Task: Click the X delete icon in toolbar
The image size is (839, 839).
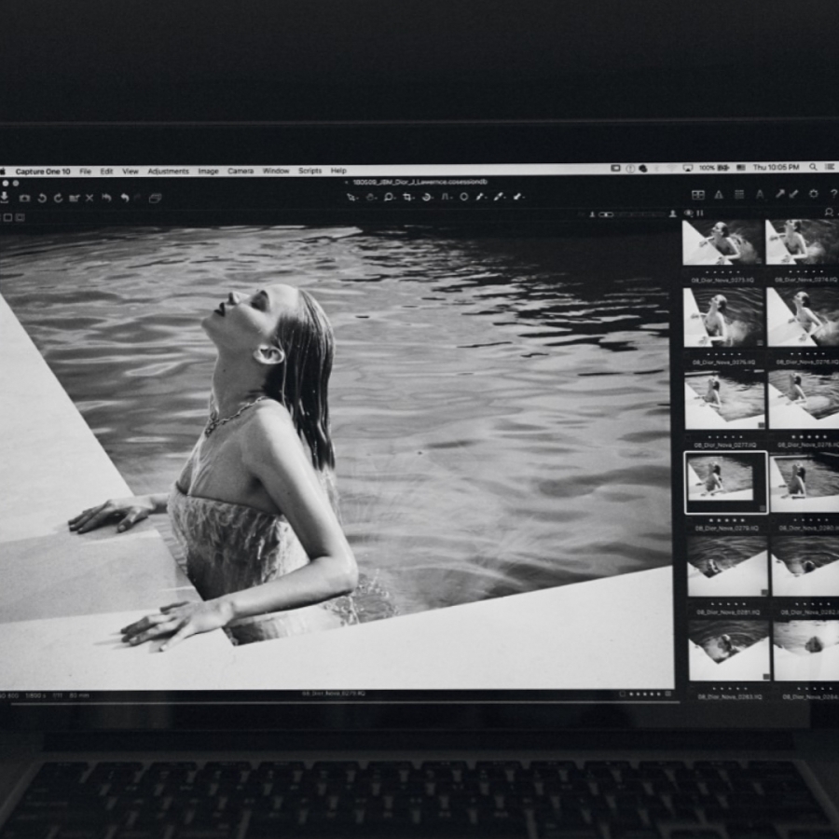Action: tap(89, 198)
